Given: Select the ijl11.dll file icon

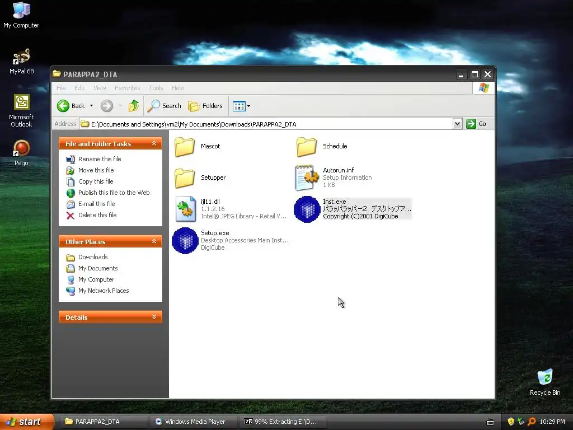Looking at the screenshot, I should 185,209.
